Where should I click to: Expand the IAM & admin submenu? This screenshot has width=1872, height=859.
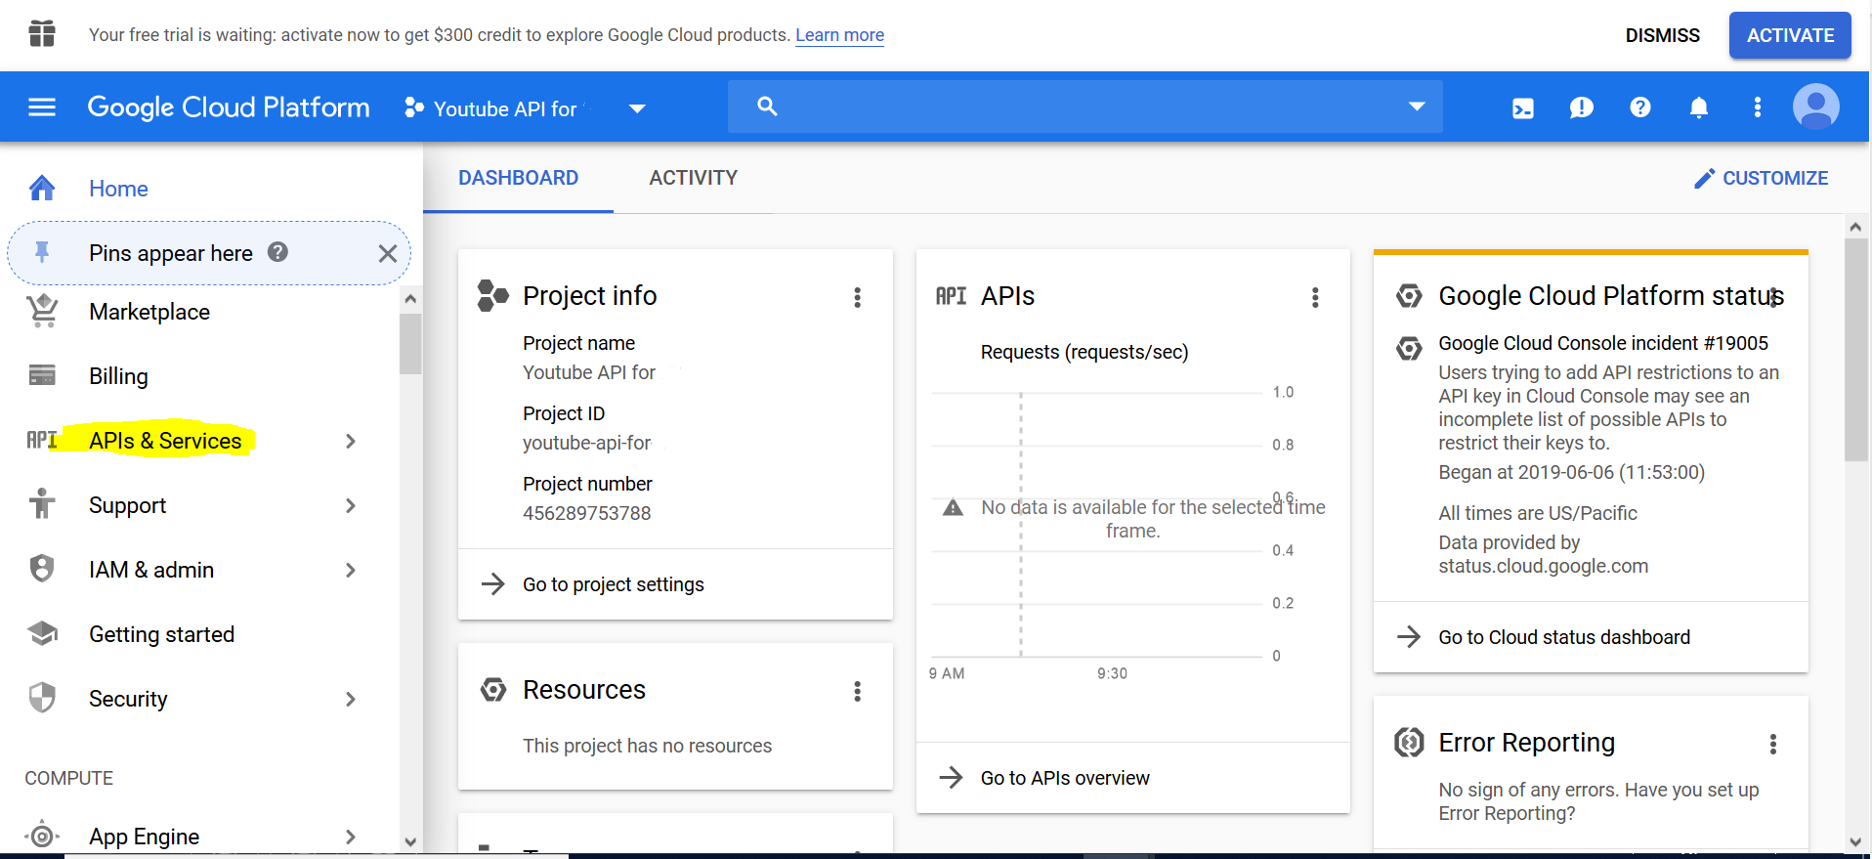[x=350, y=571]
